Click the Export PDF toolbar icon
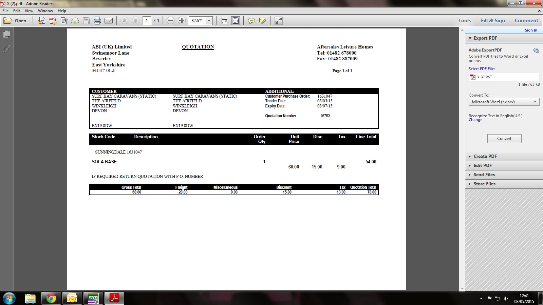Image resolution: width=543 pixels, height=305 pixels. click(x=41, y=21)
